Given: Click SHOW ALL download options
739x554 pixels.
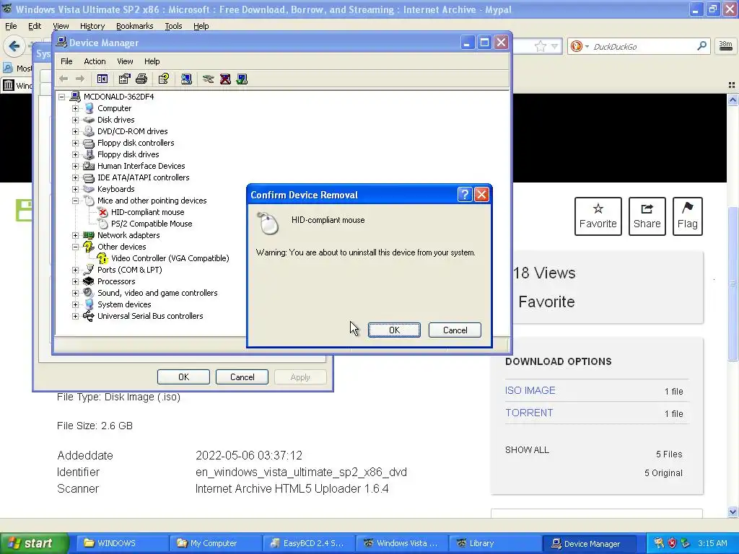Looking at the screenshot, I should 527,450.
